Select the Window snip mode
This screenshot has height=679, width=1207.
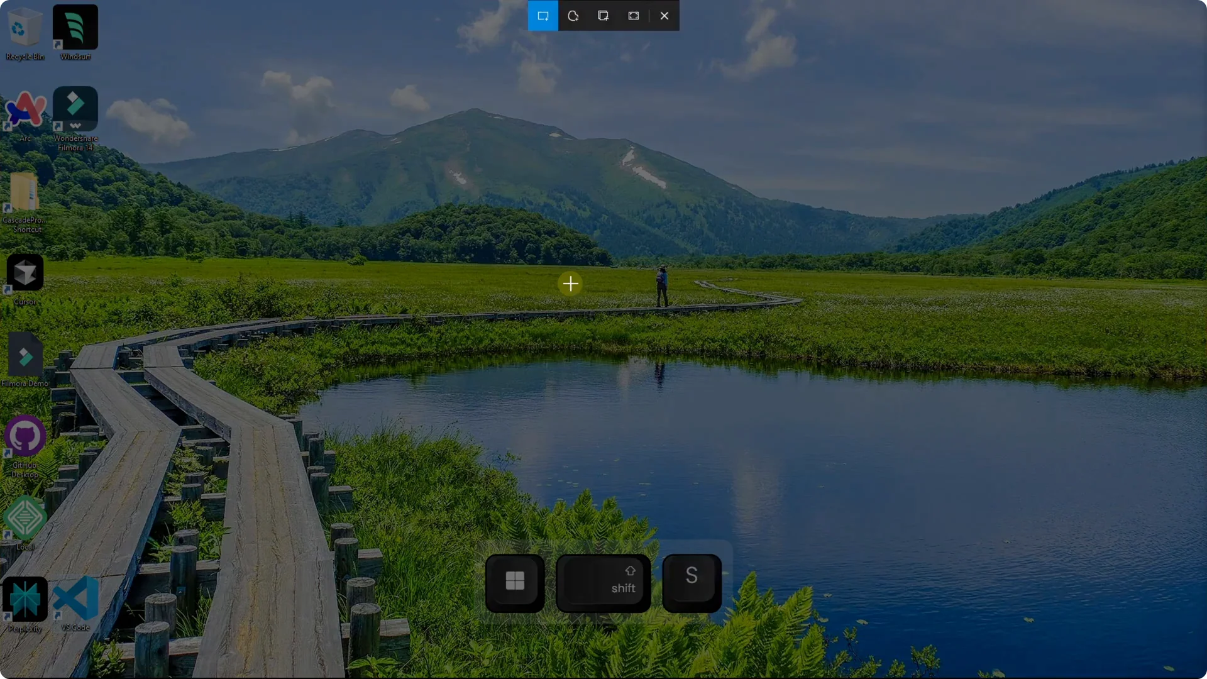pyautogui.click(x=603, y=16)
